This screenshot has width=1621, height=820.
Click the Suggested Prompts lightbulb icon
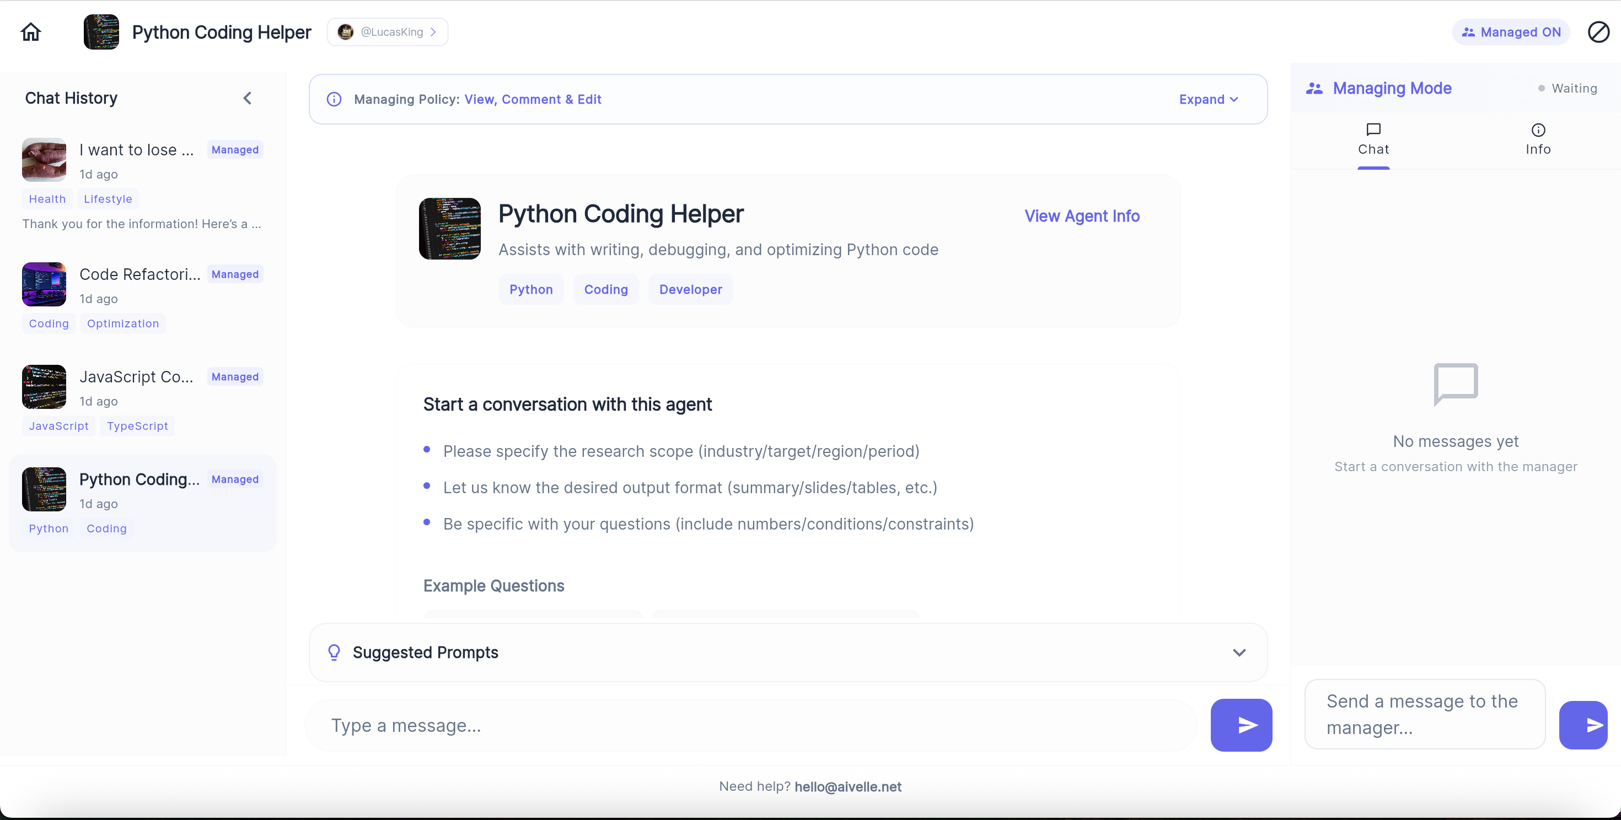(334, 652)
